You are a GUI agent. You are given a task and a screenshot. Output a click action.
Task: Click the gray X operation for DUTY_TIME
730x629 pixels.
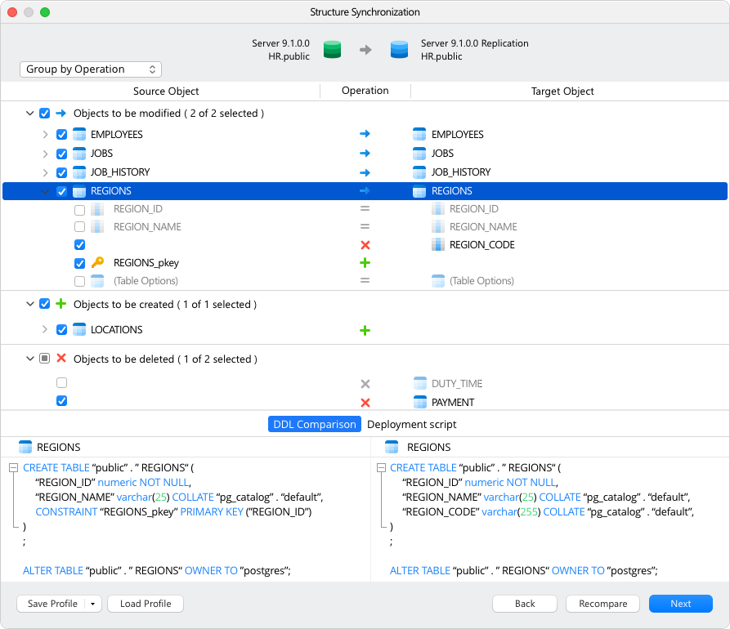pyautogui.click(x=365, y=384)
